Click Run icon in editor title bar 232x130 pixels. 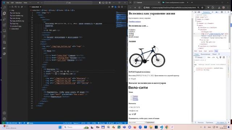pos(109,7)
